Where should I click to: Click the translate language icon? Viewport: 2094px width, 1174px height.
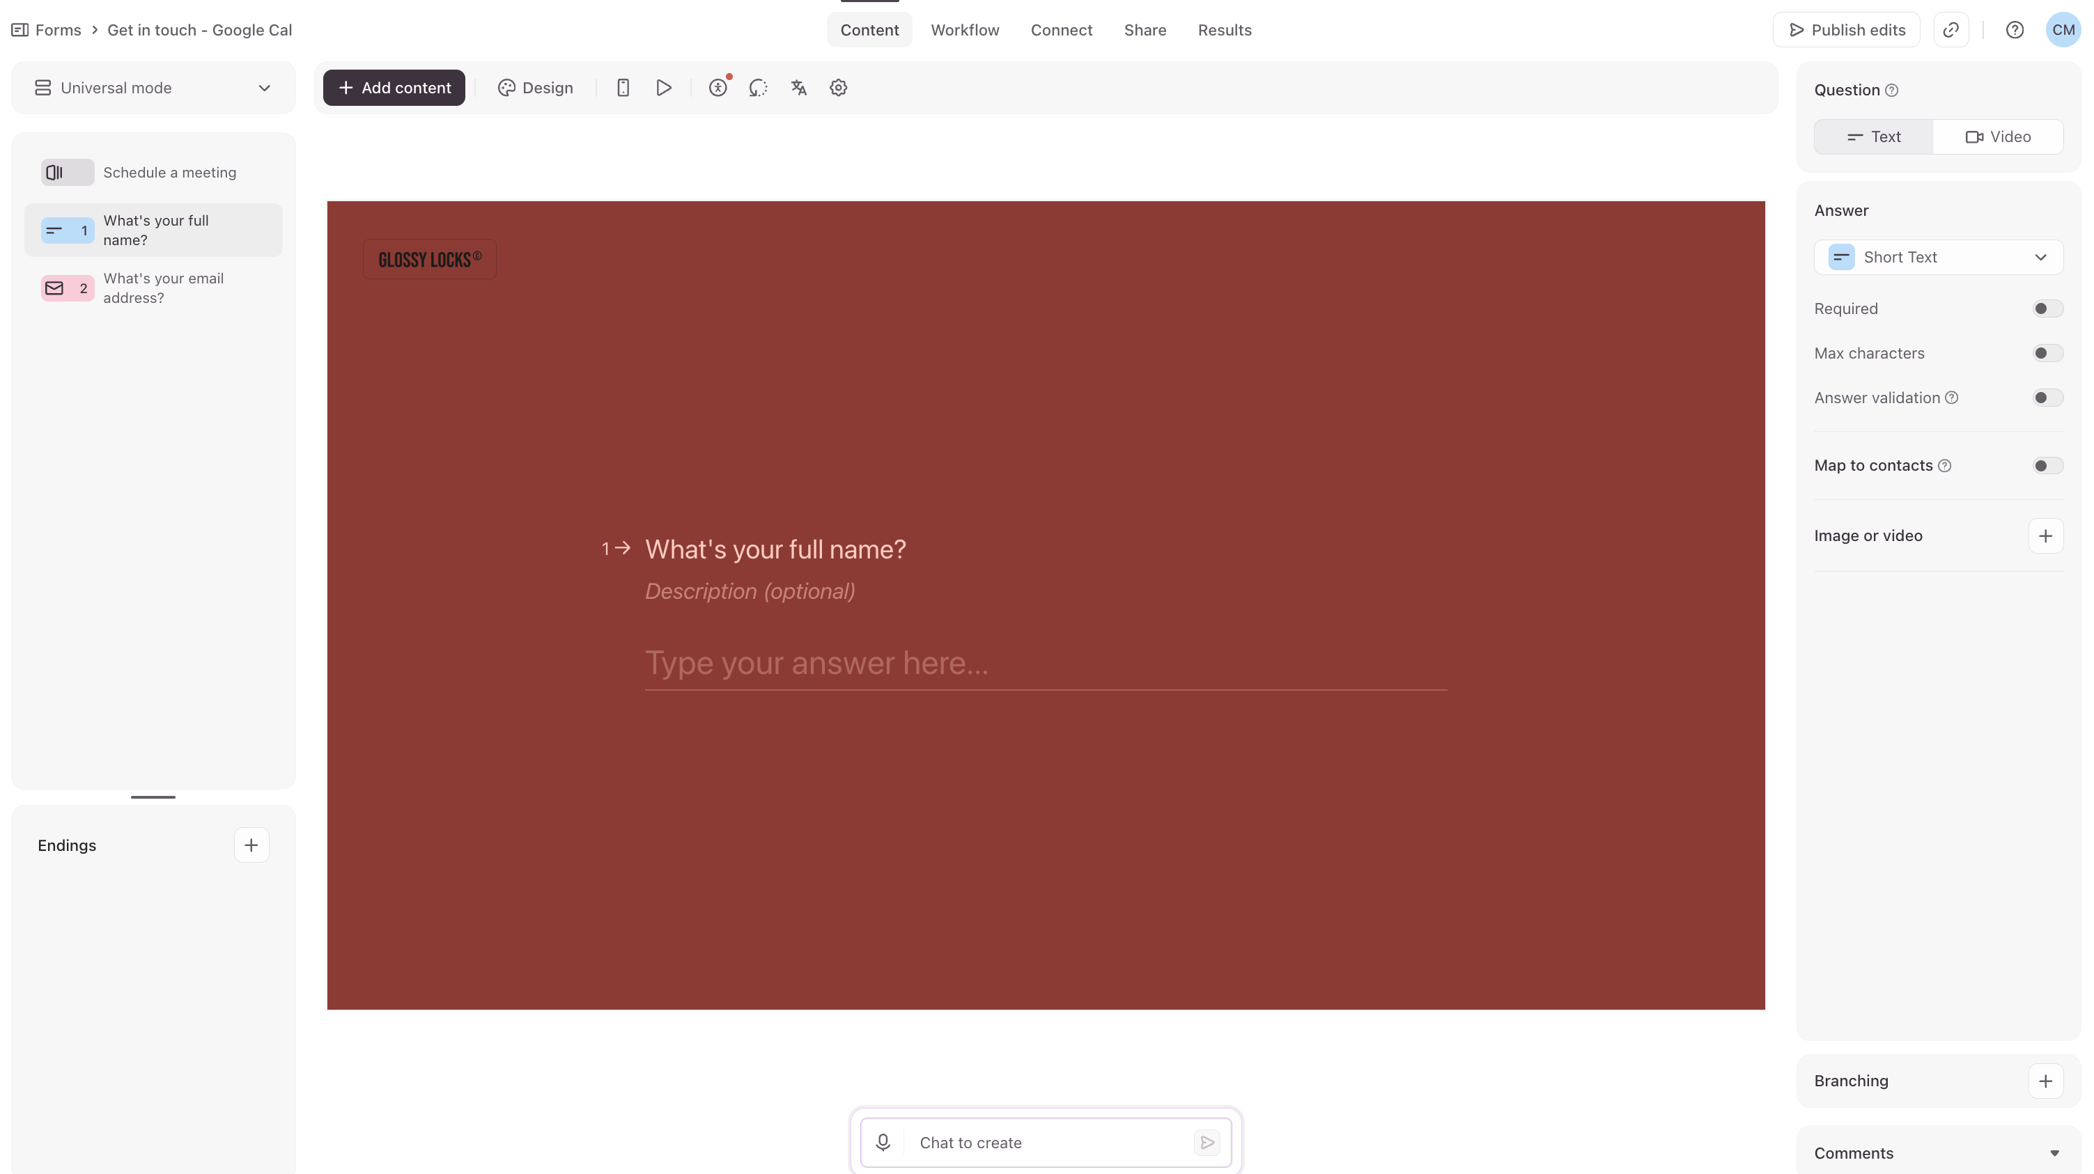click(798, 88)
